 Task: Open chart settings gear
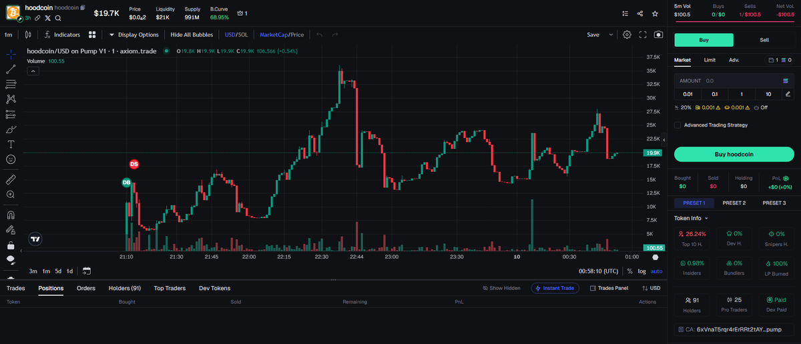(627, 34)
